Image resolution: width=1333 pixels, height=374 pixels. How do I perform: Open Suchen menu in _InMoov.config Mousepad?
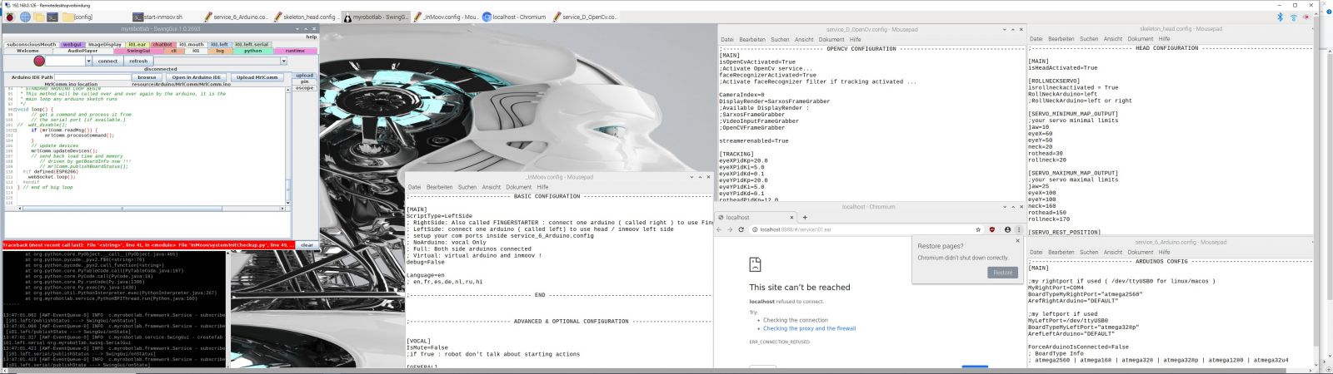click(467, 187)
